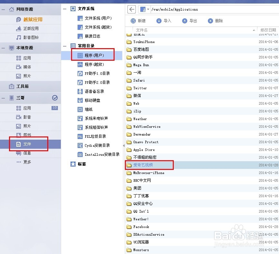The height and width of the screenshot is (254, 279).
Task: Open 系统来电铃声 directory
Action: (93, 118)
